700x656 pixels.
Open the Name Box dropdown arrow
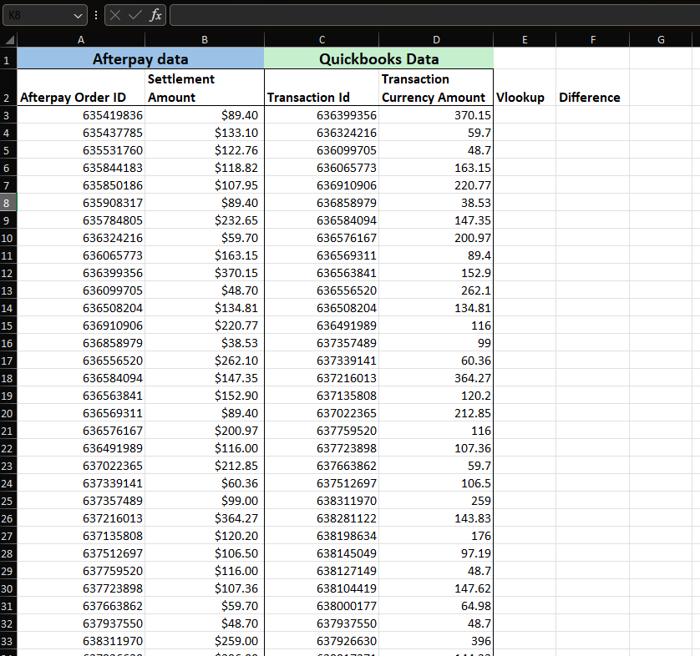pyautogui.click(x=79, y=15)
